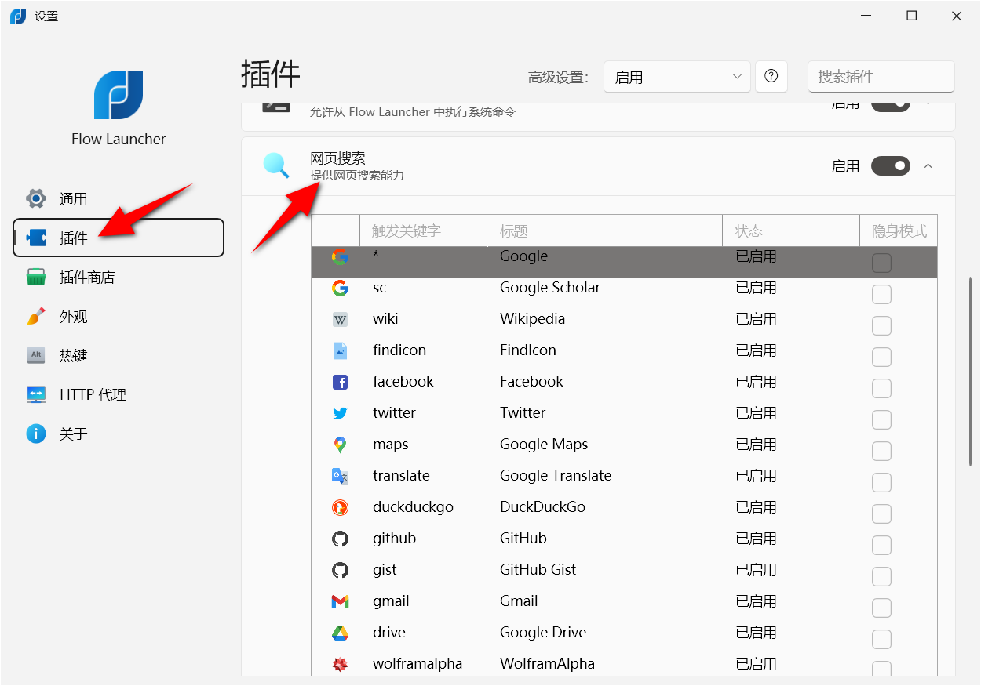Open the 高级设置 dropdown
This screenshot has width=981, height=686.
676,76
